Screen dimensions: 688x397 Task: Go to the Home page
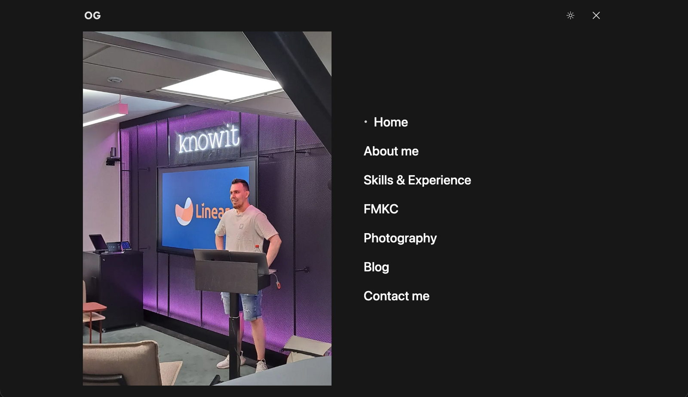pos(390,122)
